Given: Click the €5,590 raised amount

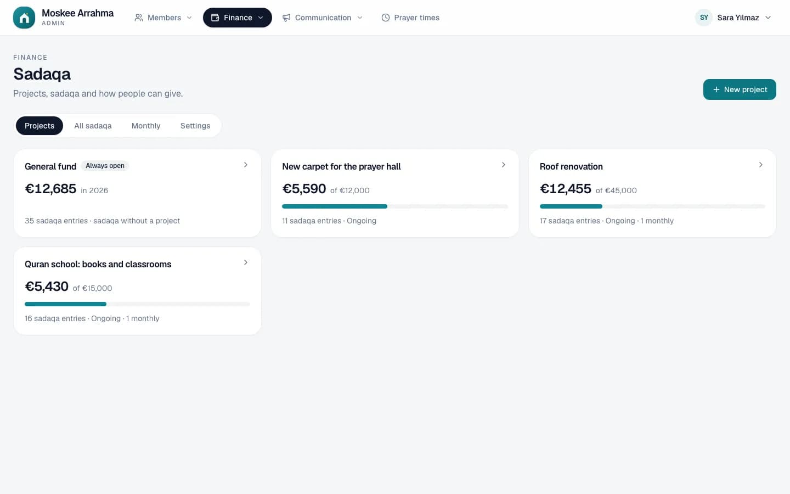Looking at the screenshot, I should point(304,189).
